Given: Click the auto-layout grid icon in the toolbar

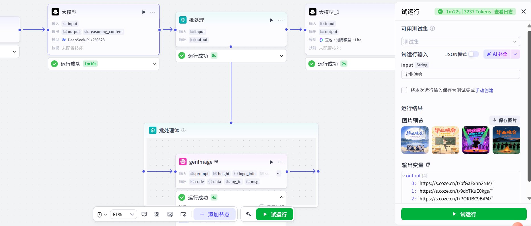Looking at the screenshot, I should pyautogui.click(x=157, y=214).
